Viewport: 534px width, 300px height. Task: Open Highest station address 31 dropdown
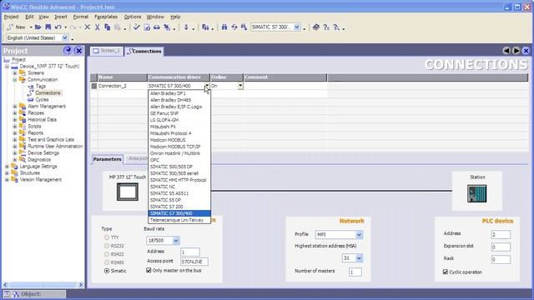(x=359, y=258)
